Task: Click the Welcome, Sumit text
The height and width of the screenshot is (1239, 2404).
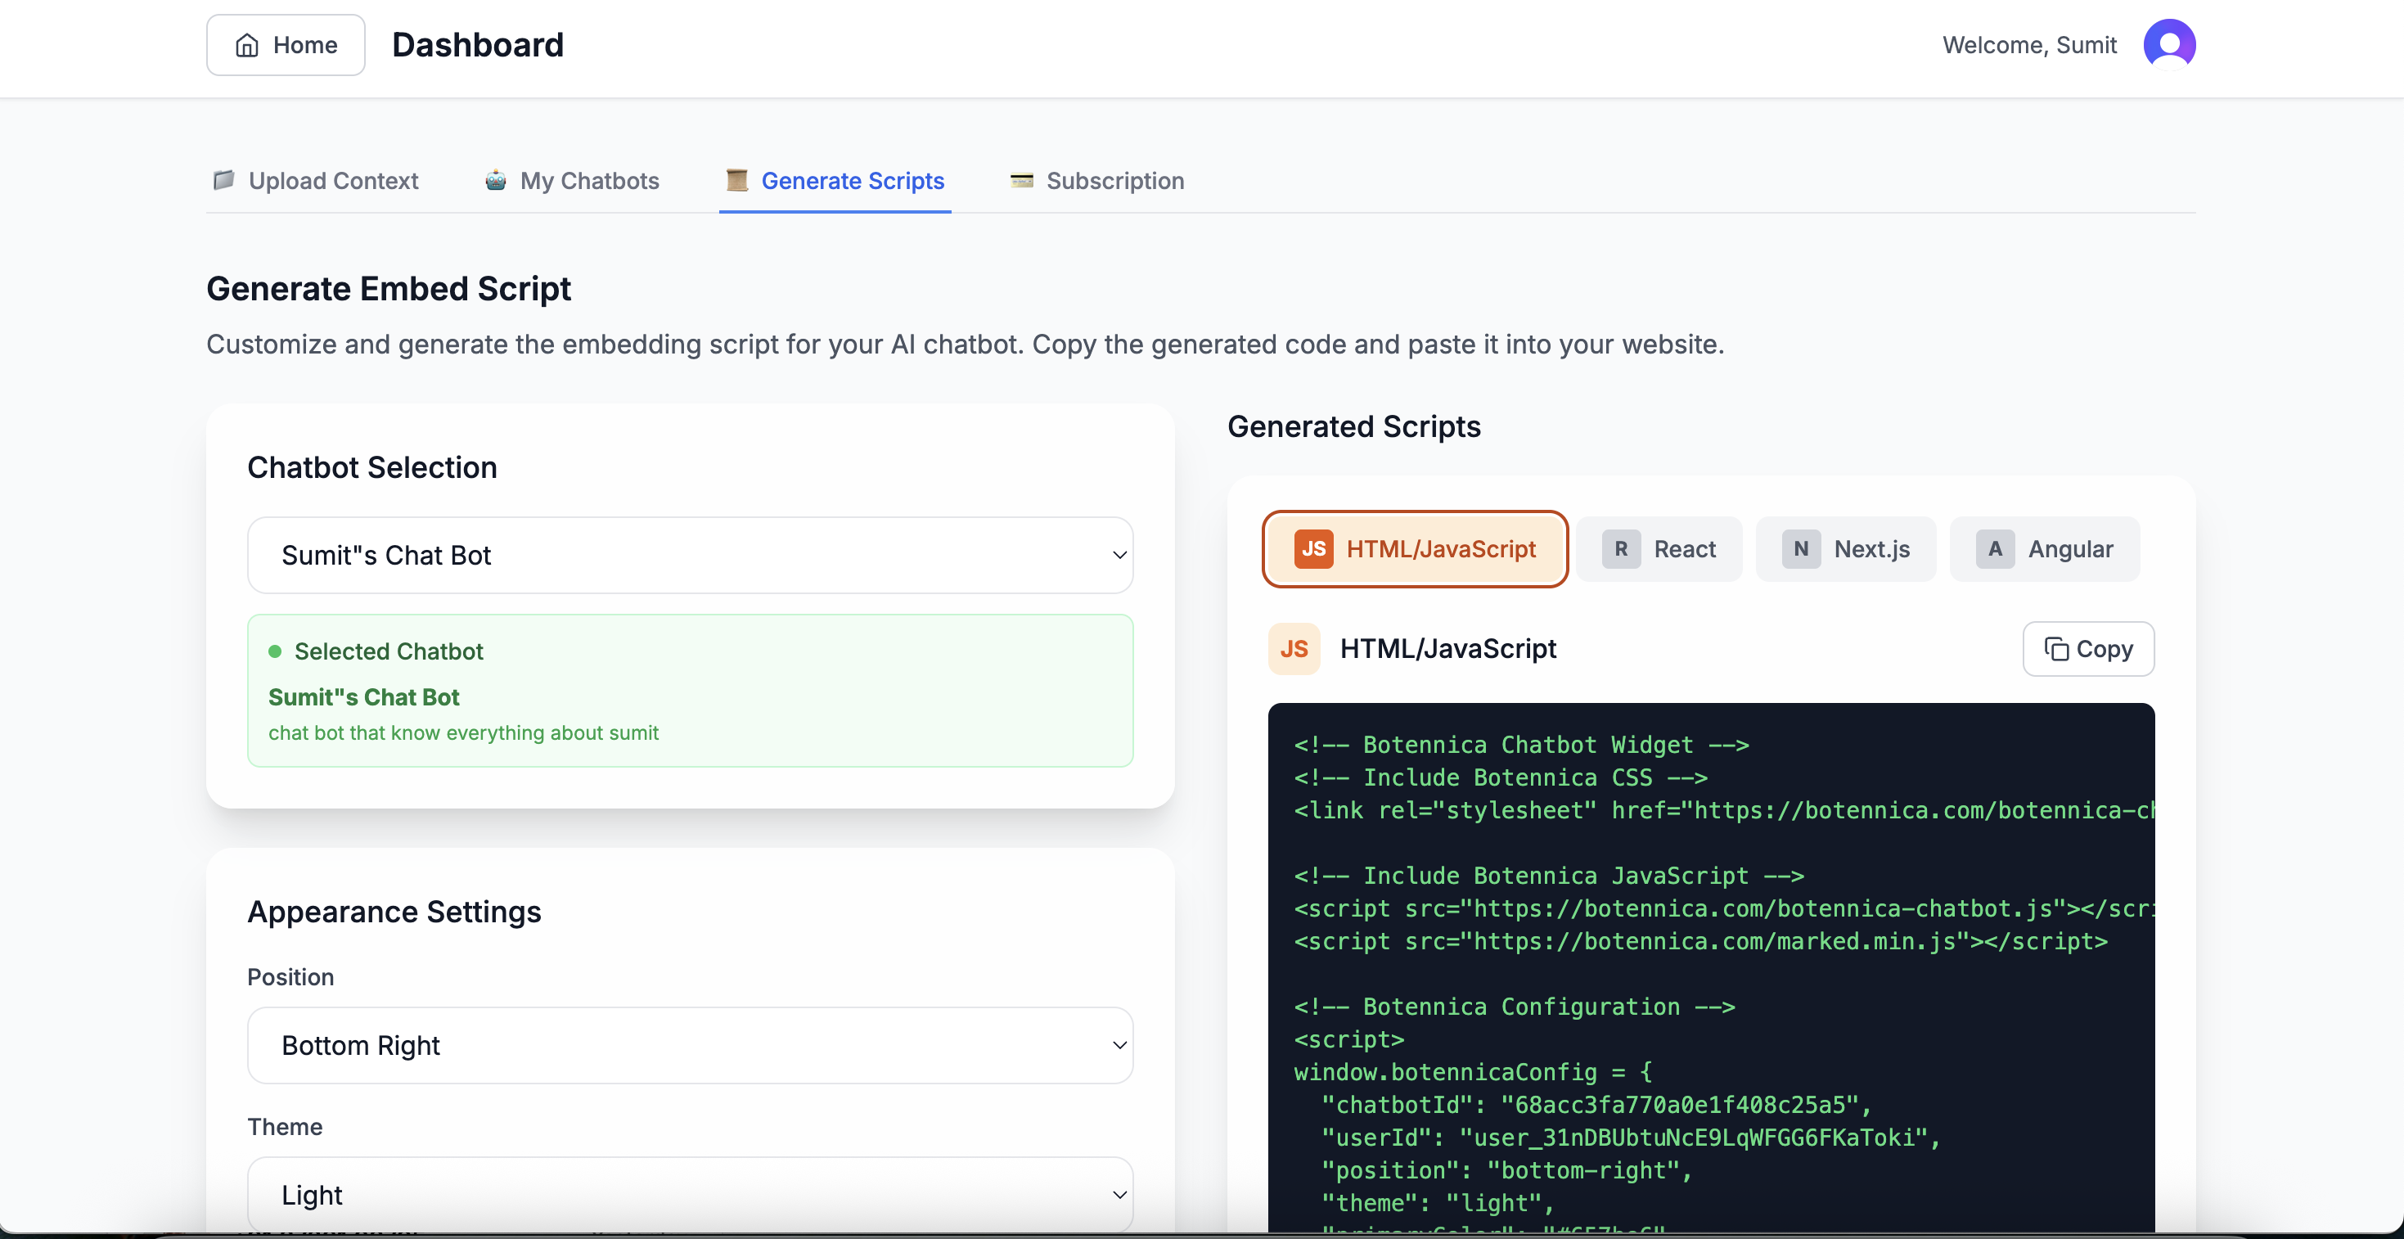Action: coord(2029,45)
